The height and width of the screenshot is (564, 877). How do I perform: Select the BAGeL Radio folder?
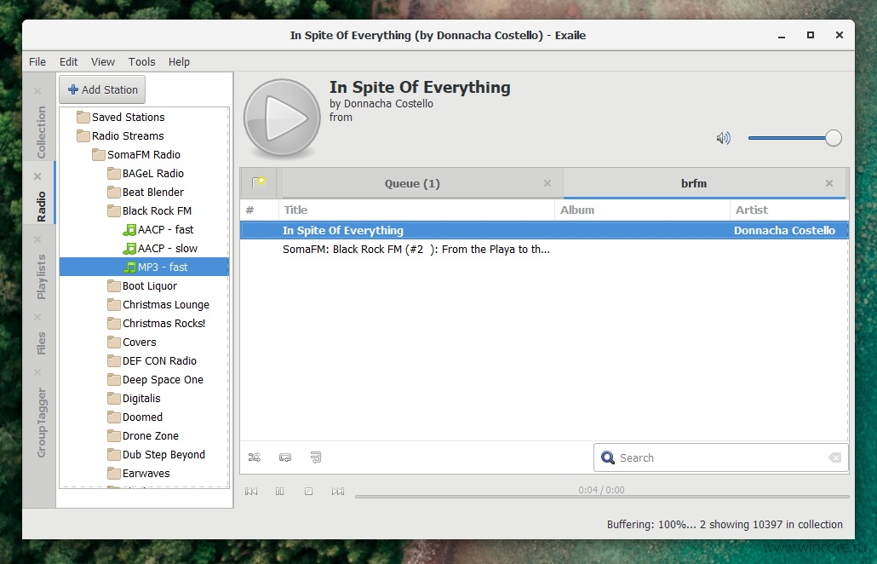click(x=152, y=174)
